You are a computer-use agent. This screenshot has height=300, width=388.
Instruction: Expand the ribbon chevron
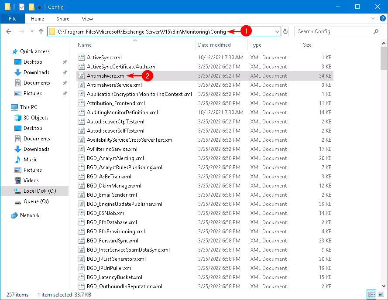pyautogui.click(x=373, y=19)
